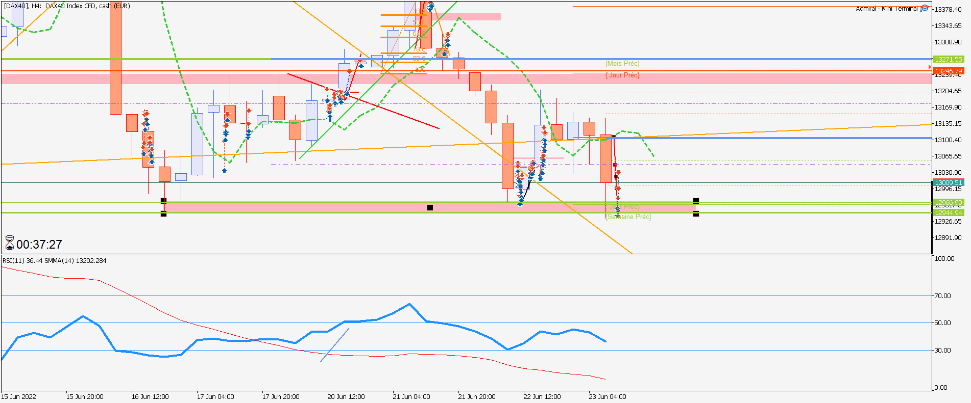Click the 23 Jun 04:00 time axis marker

(x=608, y=396)
